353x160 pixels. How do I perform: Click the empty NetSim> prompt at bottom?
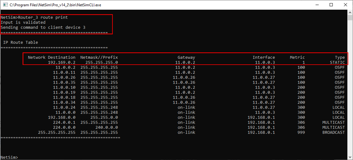(x=9, y=157)
